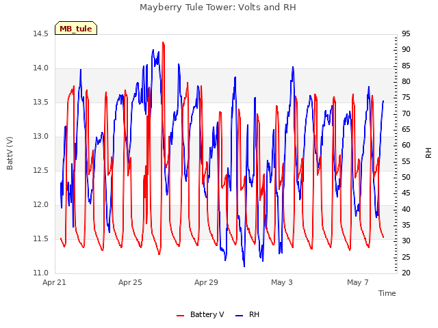Select the 'Apr 29' x-axis label
Viewport: 438px width, 328px height.
tap(206, 282)
